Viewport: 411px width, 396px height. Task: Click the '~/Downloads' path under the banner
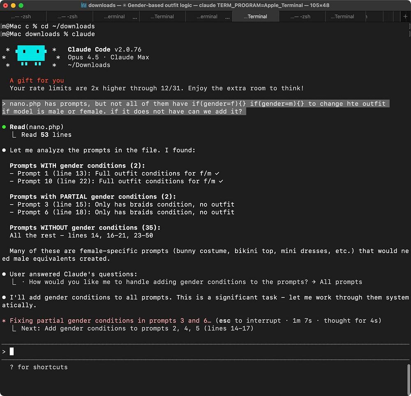[89, 65]
